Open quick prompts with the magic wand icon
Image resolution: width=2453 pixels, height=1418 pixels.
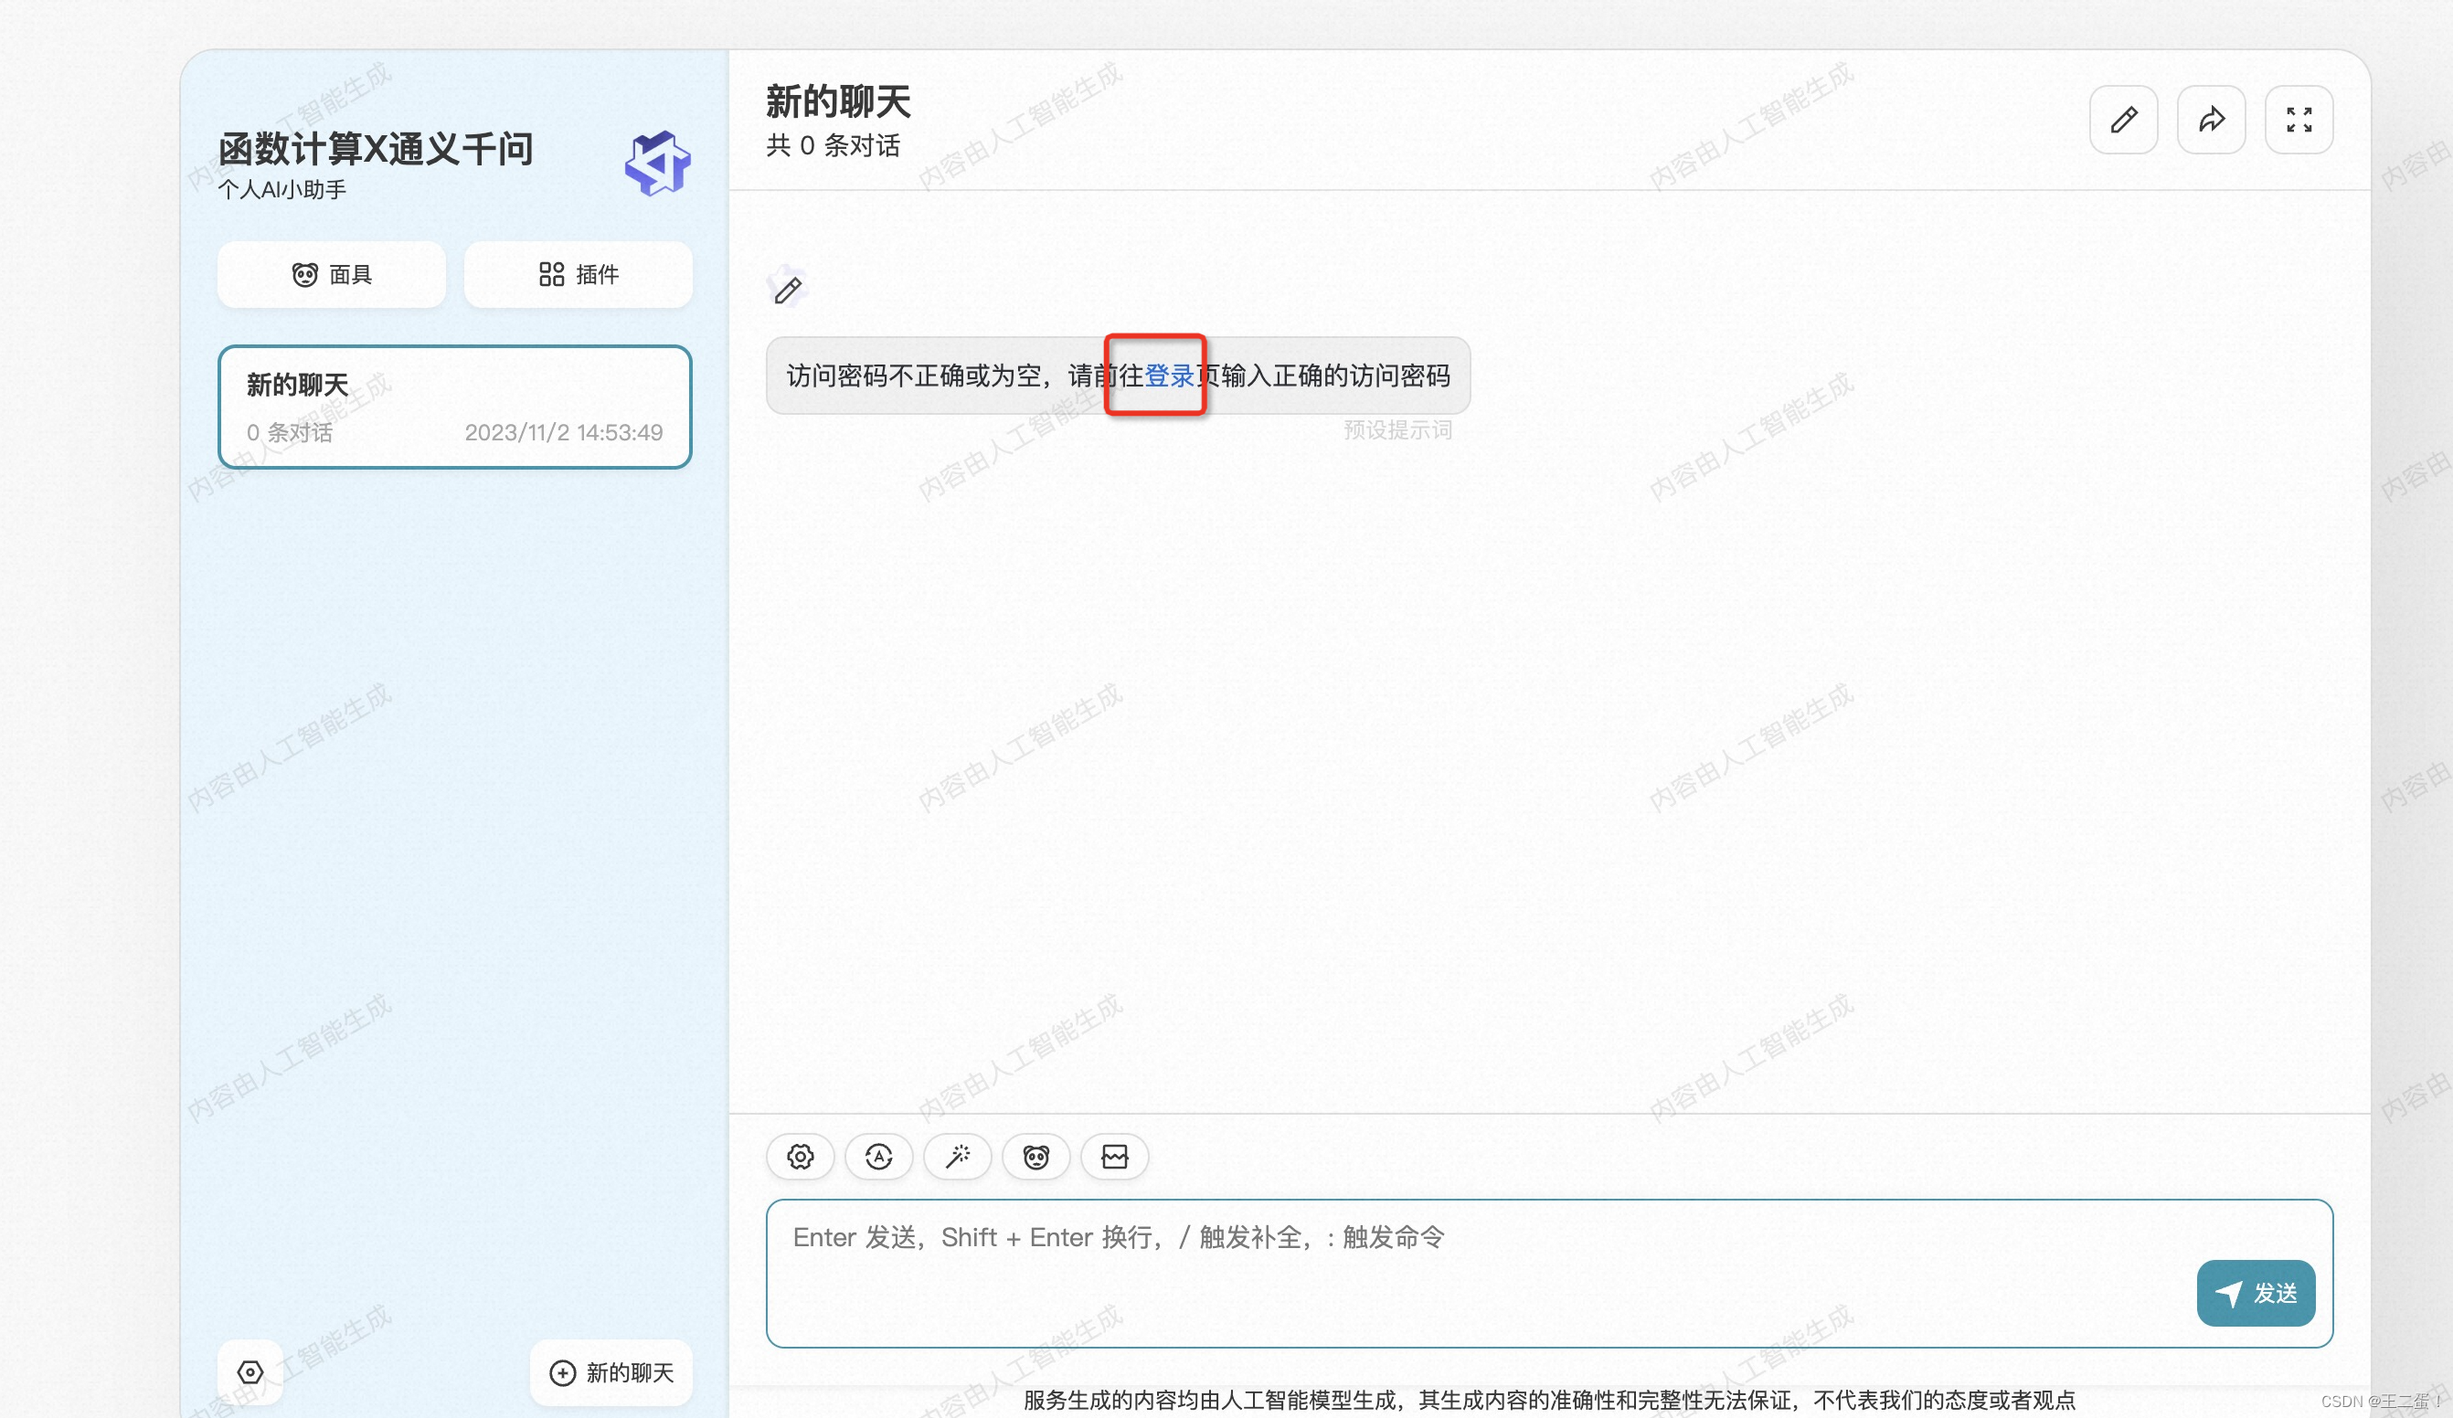pyautogui.click(x=958, y=1156)
